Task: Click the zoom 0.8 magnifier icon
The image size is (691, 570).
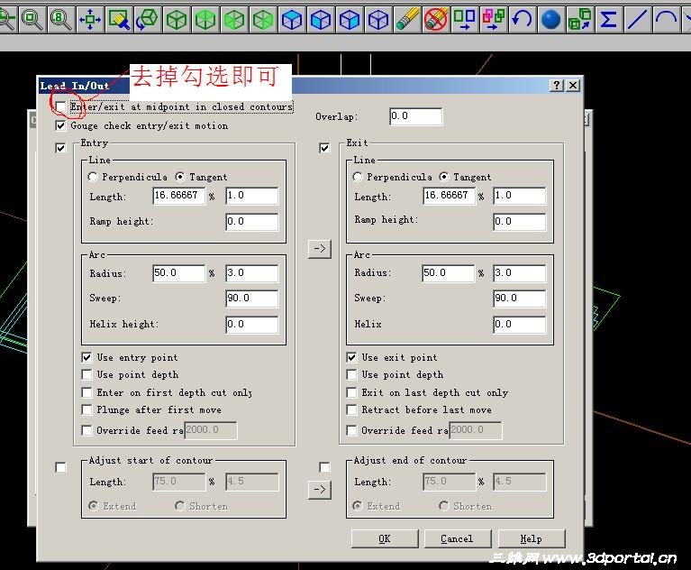Action: point(60,20)
